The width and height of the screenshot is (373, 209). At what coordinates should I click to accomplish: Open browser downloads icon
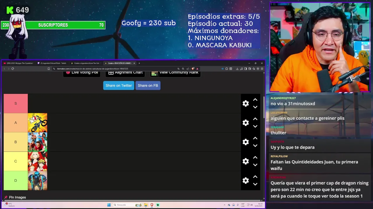237,69
